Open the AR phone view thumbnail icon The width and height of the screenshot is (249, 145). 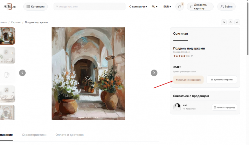tap(7, 75)
